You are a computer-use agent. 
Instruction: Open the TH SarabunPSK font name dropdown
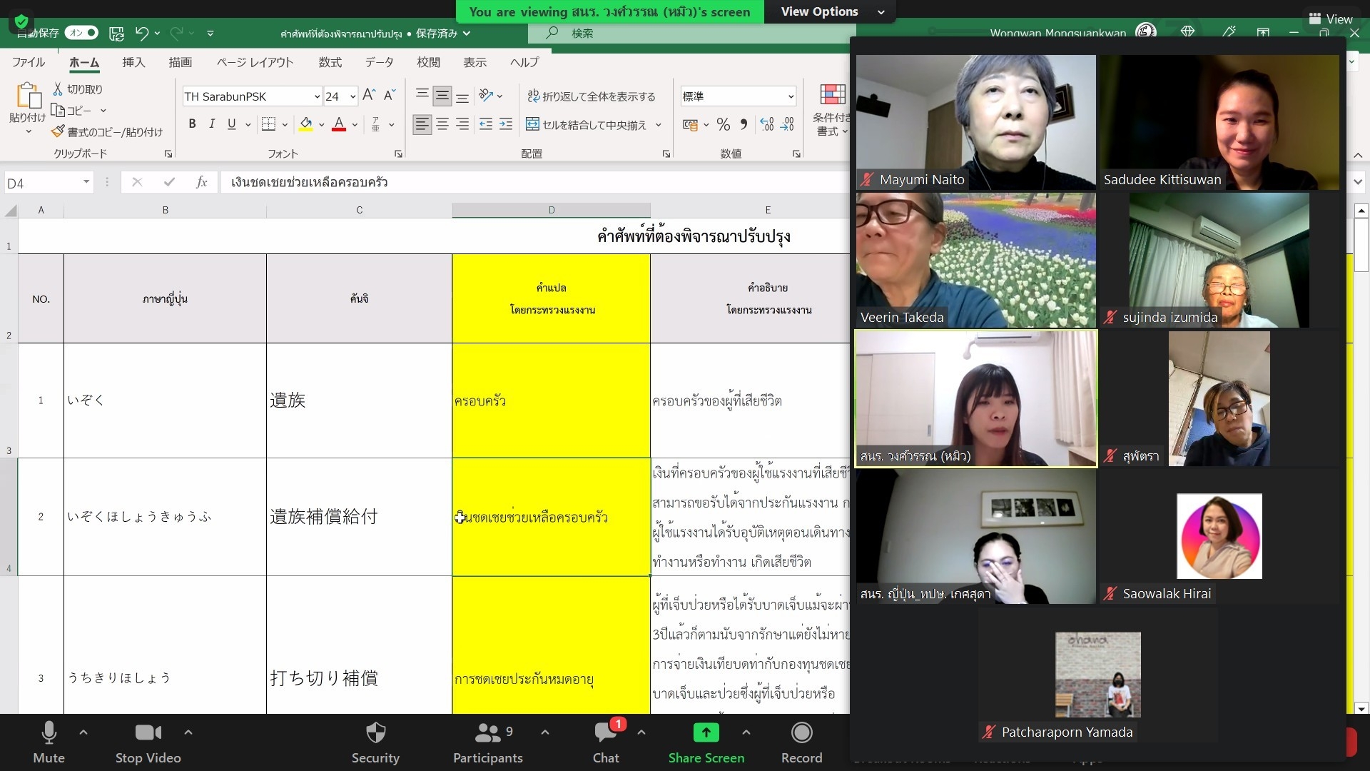coord(317,96)
